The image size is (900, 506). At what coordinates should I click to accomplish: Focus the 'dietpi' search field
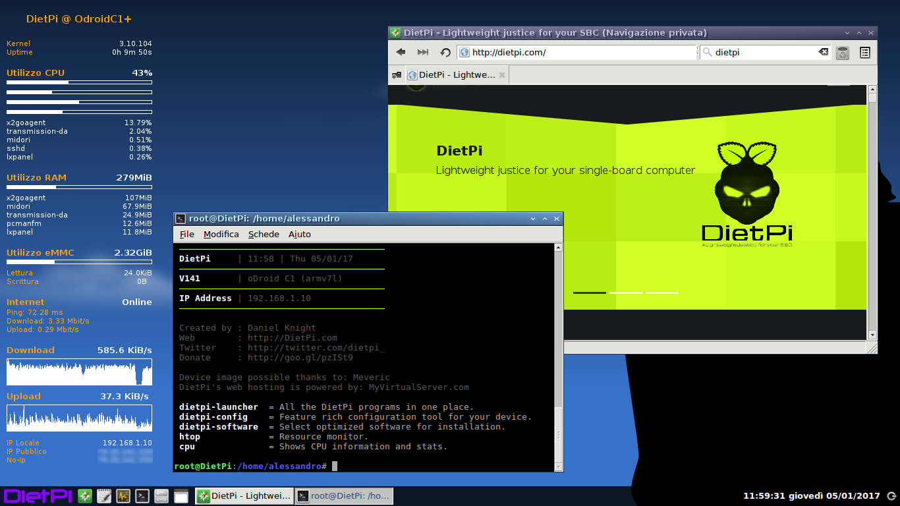pyautogui.click(x=765, y=52)
